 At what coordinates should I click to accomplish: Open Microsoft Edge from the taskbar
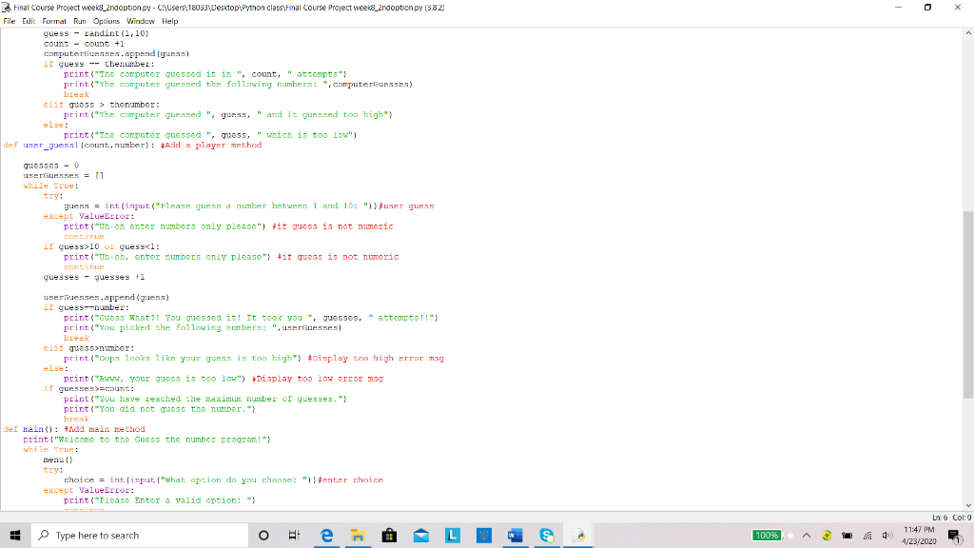(325, 535)
